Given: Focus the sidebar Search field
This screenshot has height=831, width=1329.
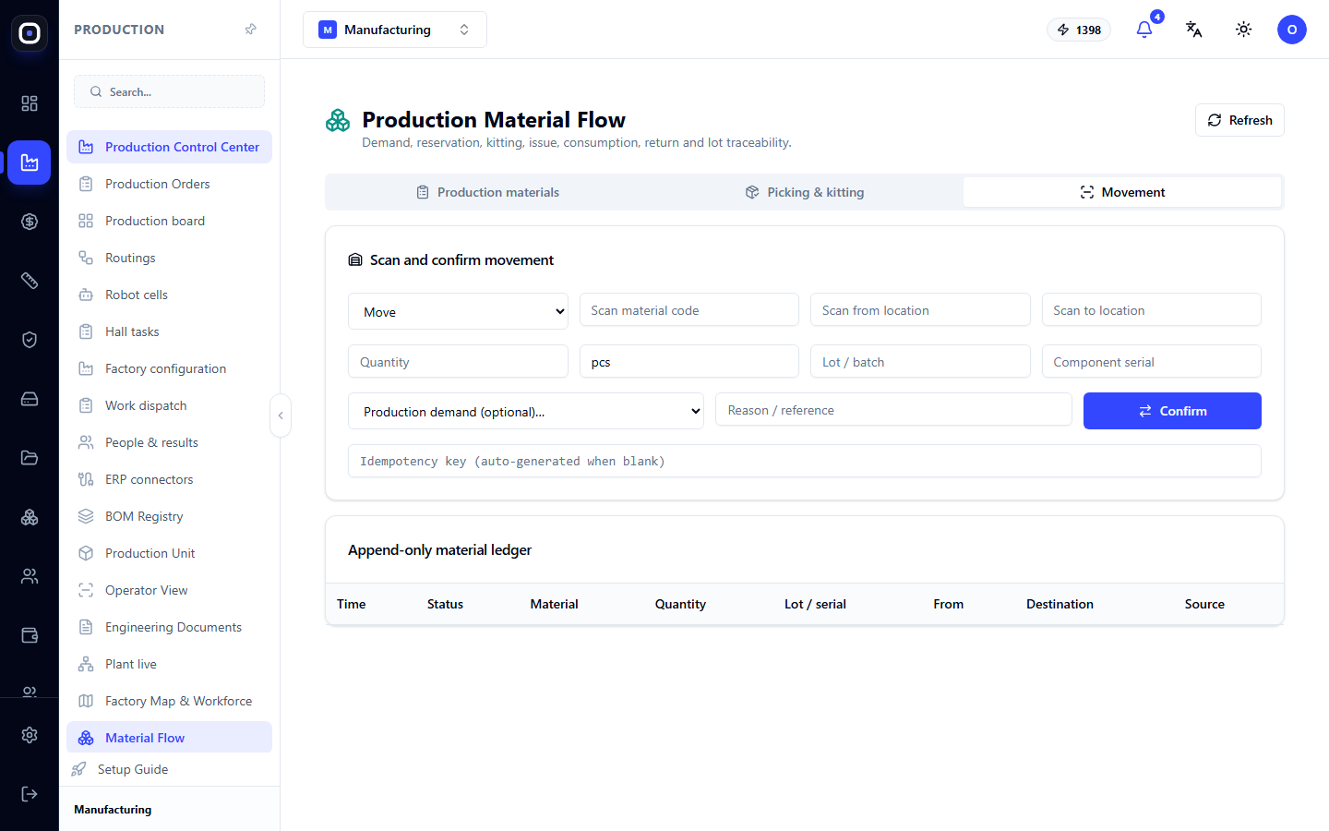Looking at the screenshot, I should (169, 91).
